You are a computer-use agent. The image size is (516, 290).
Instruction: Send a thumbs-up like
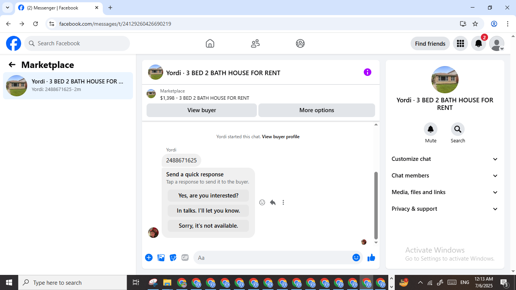point(371,258)
